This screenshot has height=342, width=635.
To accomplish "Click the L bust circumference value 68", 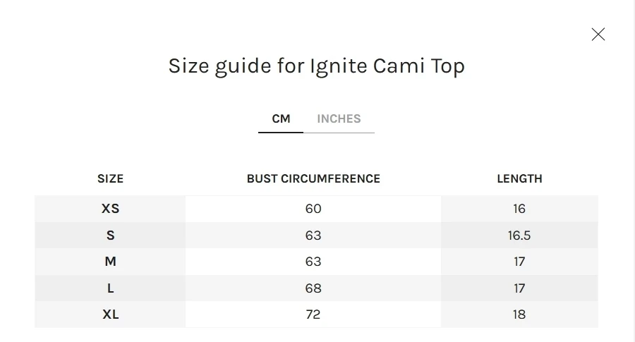I will coord(313,288).
